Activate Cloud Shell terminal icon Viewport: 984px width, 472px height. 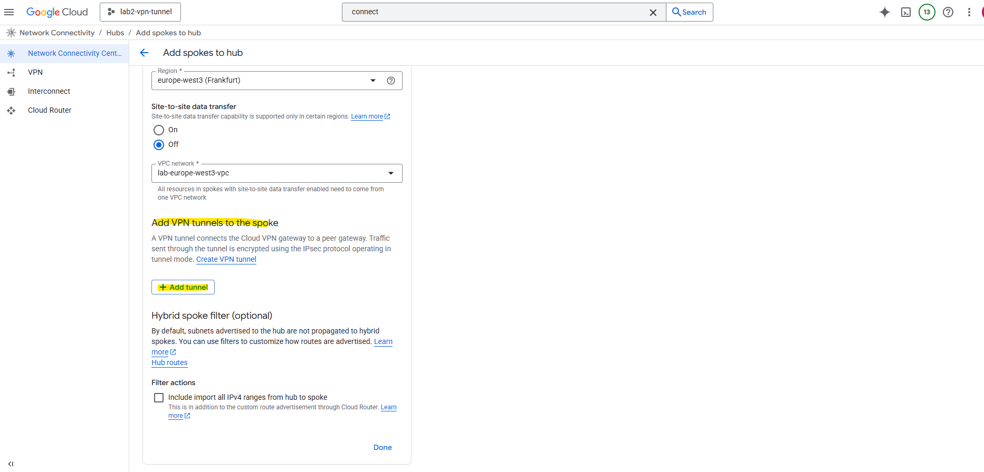point(906,12)
